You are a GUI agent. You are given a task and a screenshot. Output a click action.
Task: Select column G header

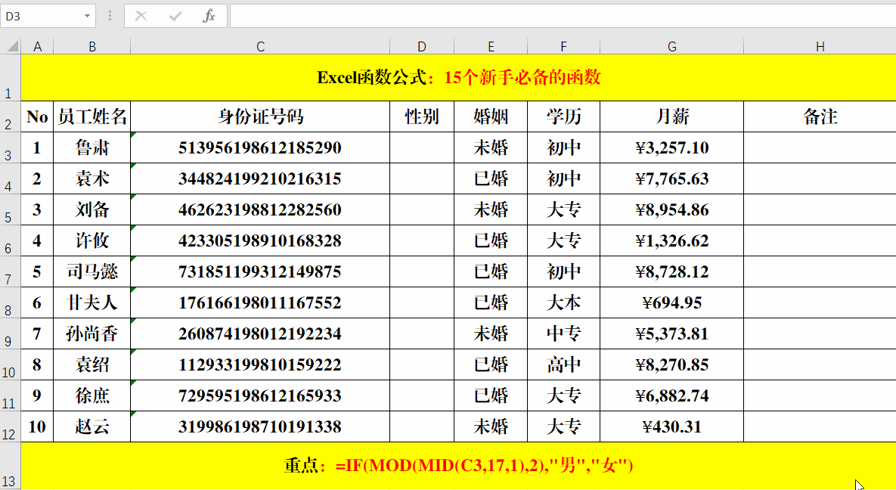[672, 46]
